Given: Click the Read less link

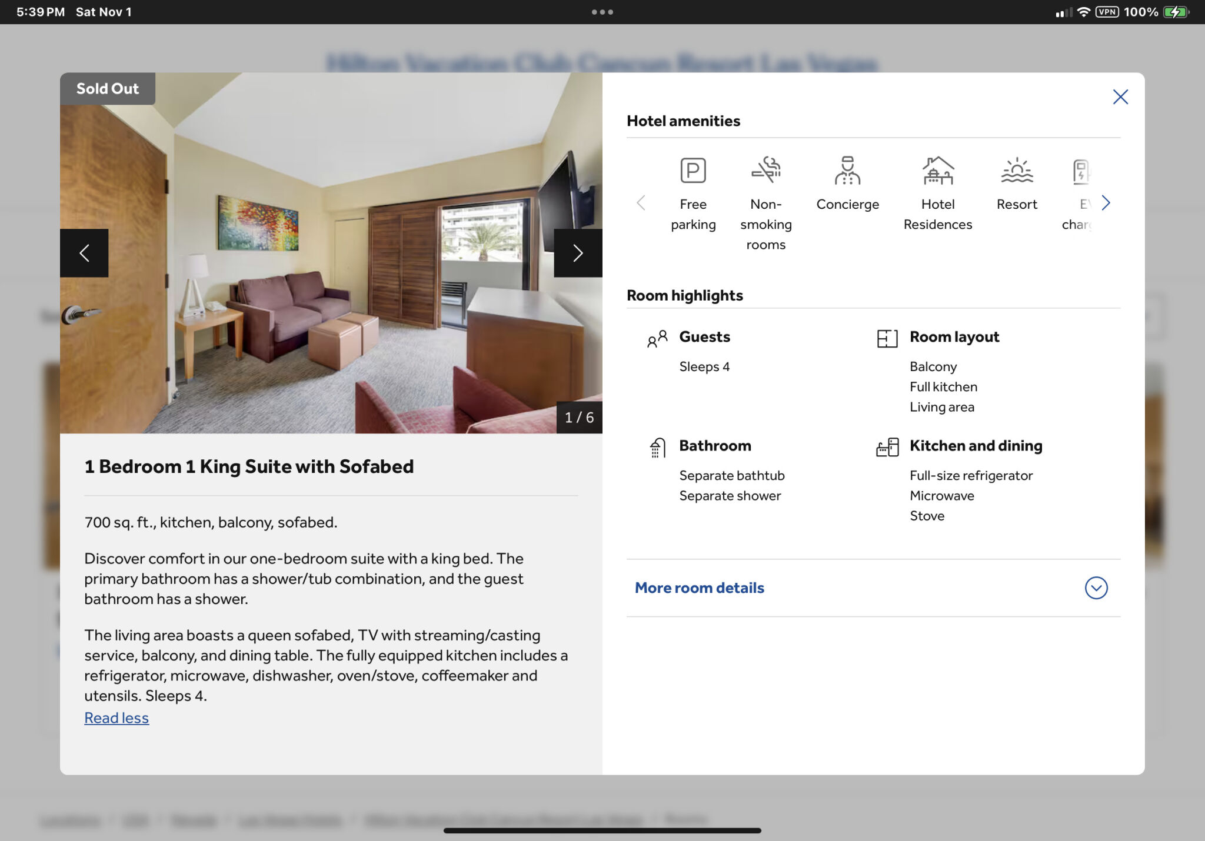Looking at the screenshot, I should [116, 718].
